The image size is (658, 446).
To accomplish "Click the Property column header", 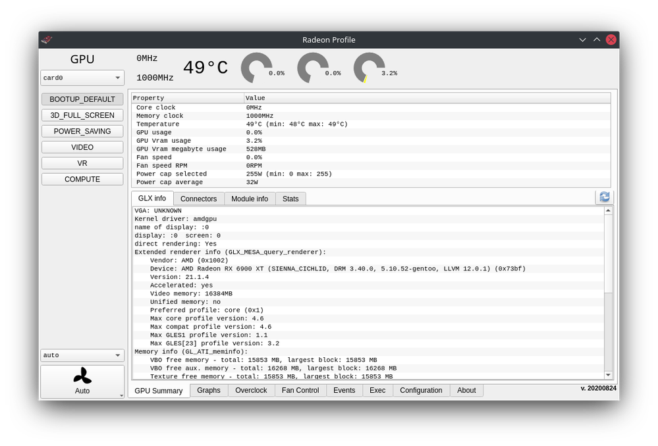I will (x=188, y=98).
